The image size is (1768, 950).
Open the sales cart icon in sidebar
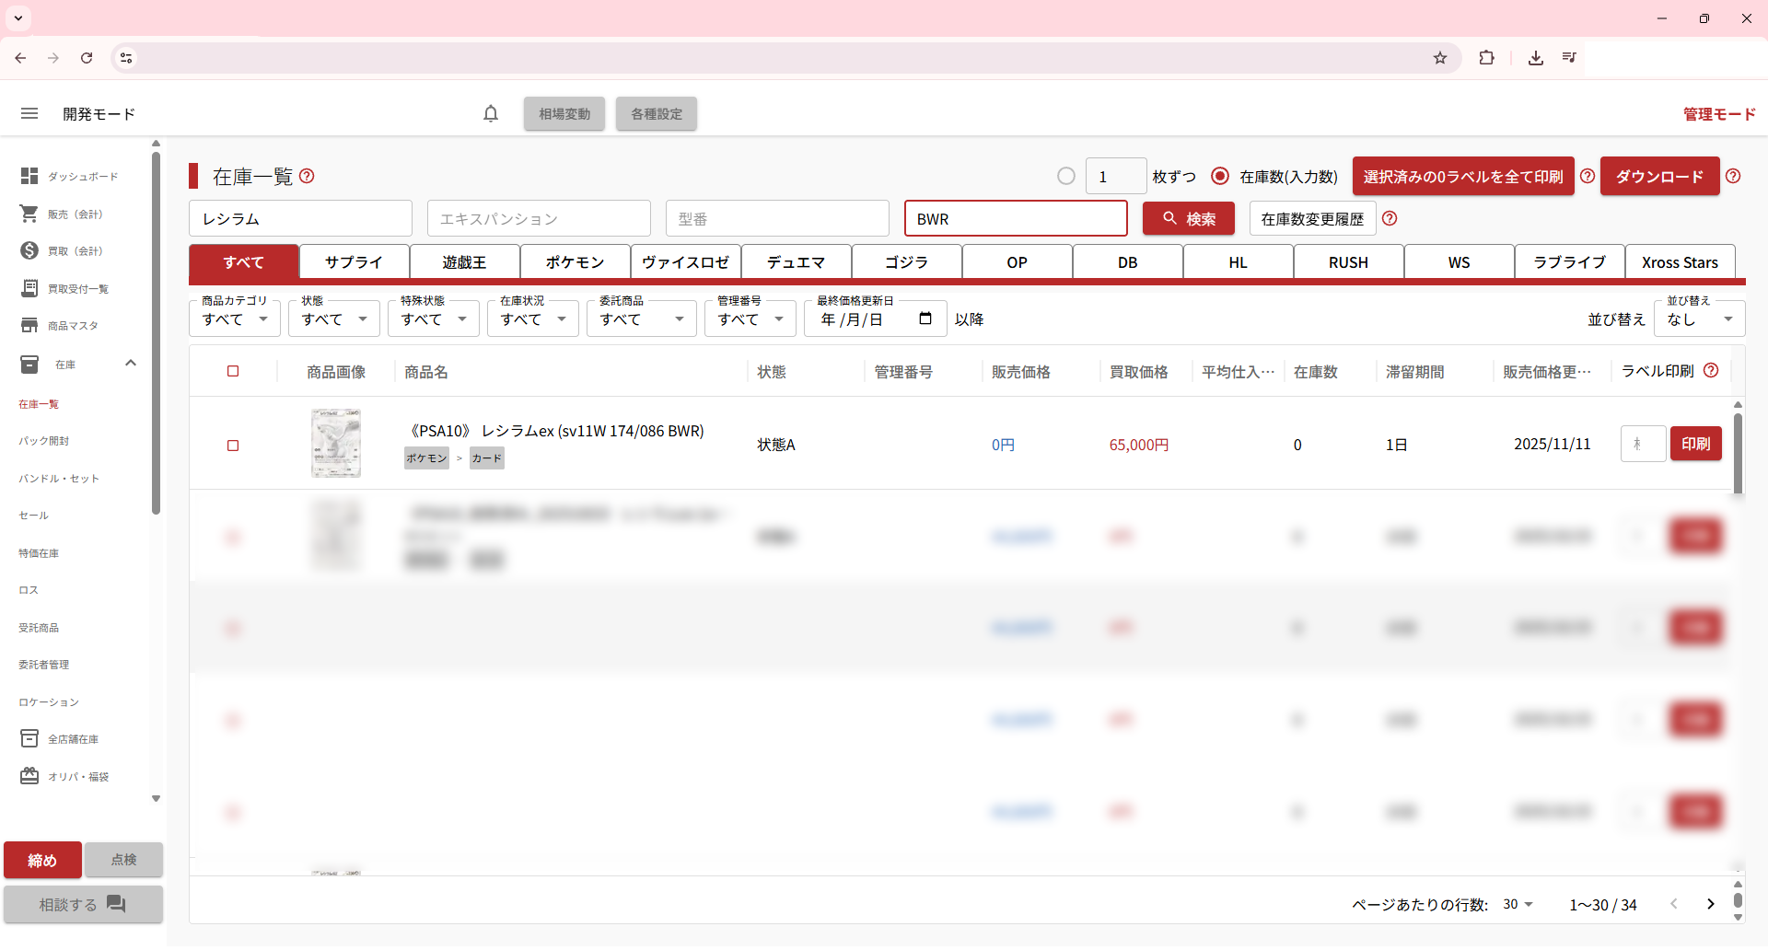point(29,214)
